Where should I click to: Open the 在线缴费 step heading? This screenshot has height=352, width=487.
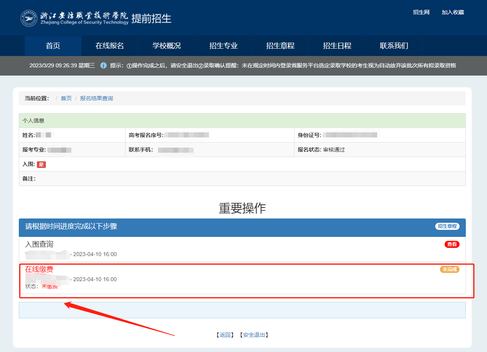pyautogui.click(x=39, y=269)
